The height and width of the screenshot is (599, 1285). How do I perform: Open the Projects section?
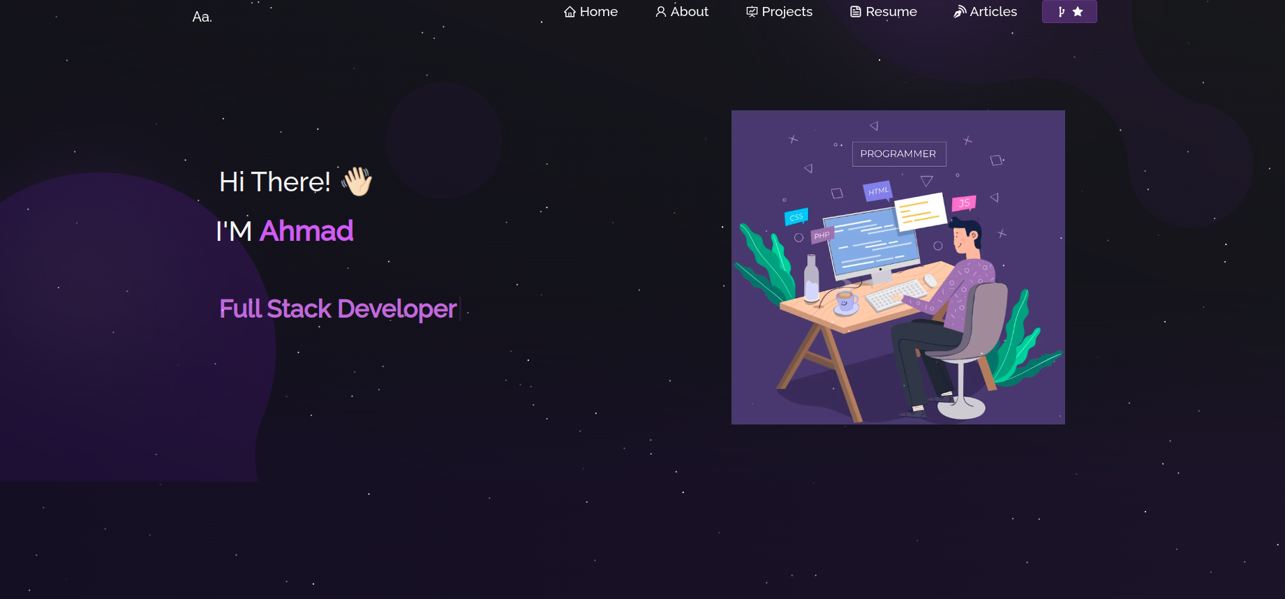point(779,12)
